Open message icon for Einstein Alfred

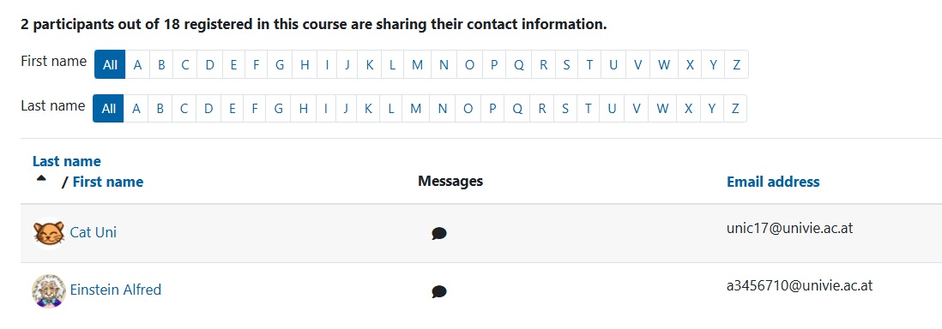point(439,292)
